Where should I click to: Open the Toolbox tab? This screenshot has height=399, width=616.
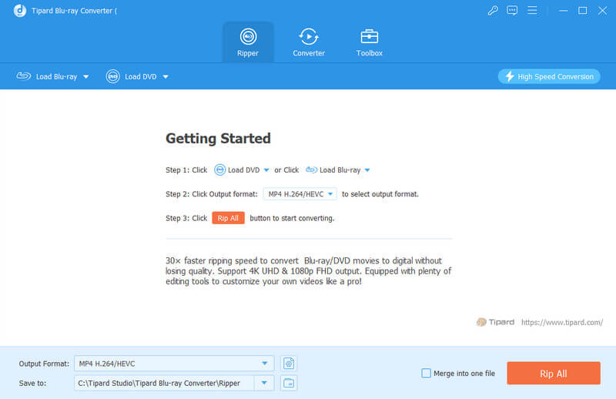pos(370,42)
